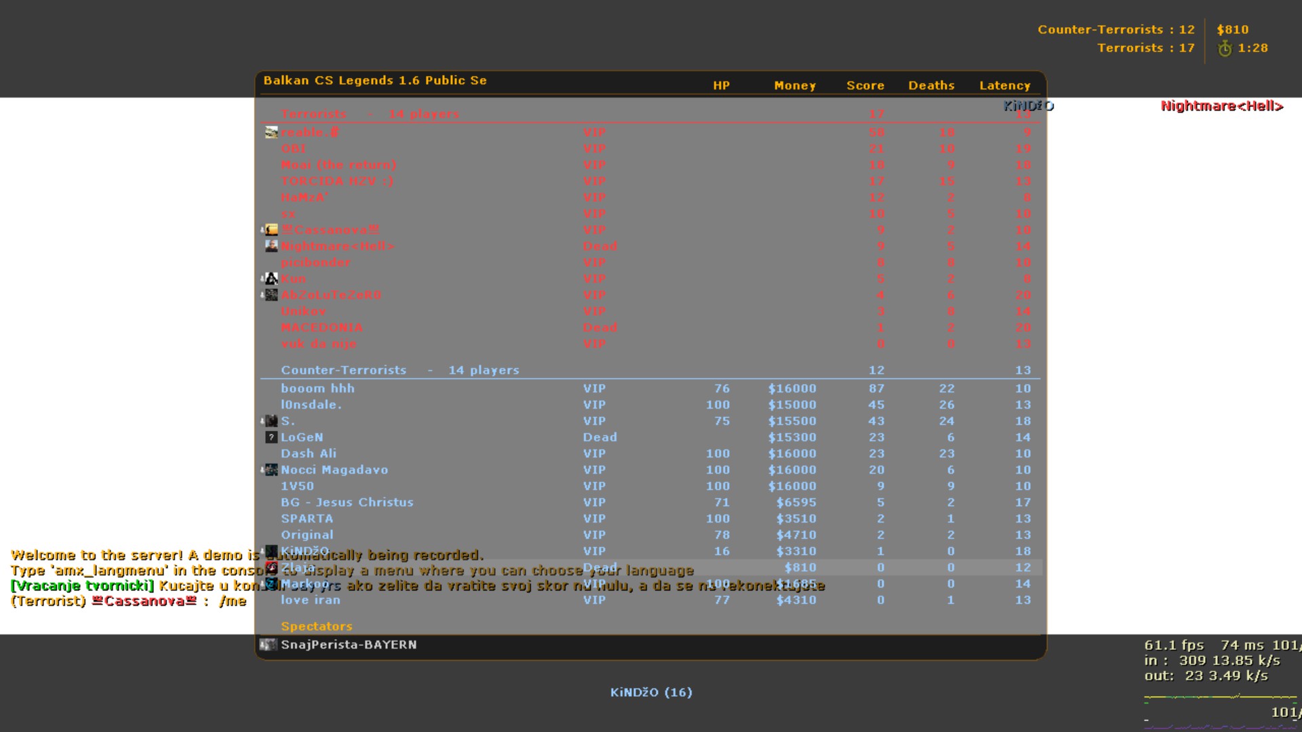The height and width of the screenshot is (732, 1302).
Task: Click the Money column header
Action: pyautogui.click(x=795, y=85)
